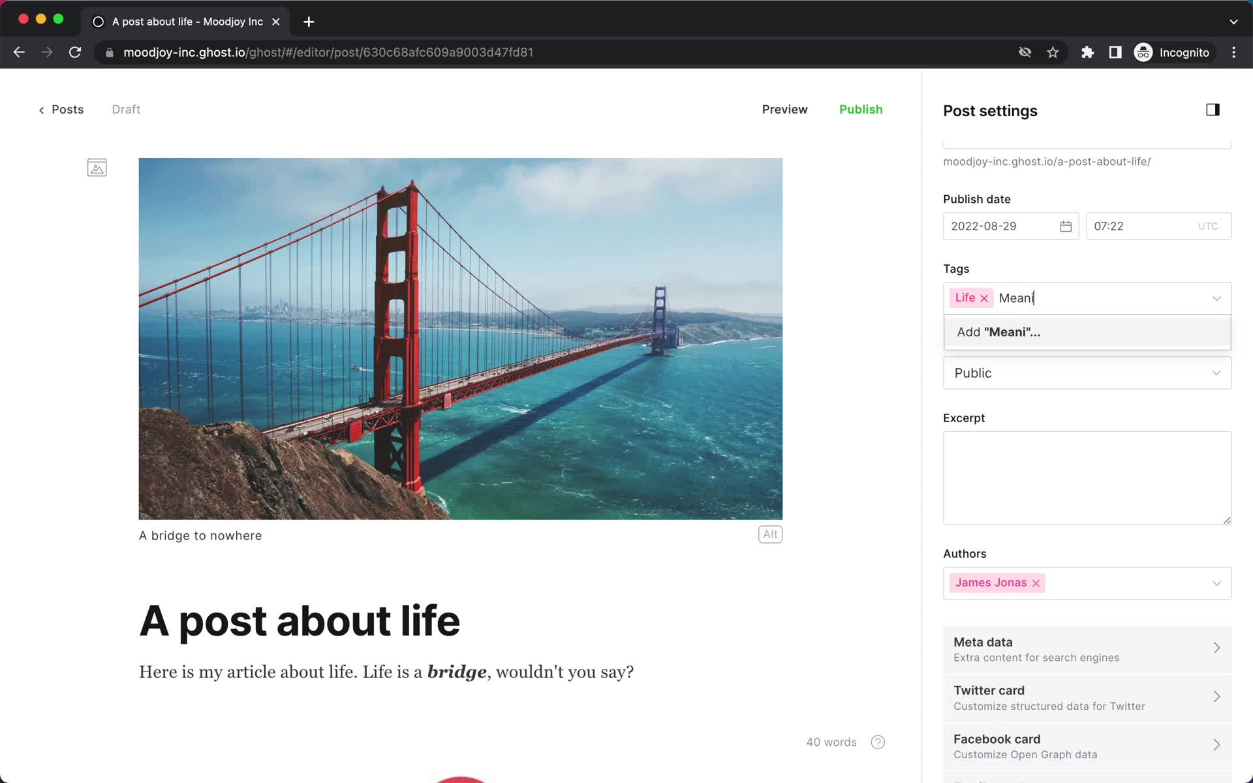Click the calendar icon for publish date
The width and height of the screenshot is (1253, 783).
(1064, 226)
